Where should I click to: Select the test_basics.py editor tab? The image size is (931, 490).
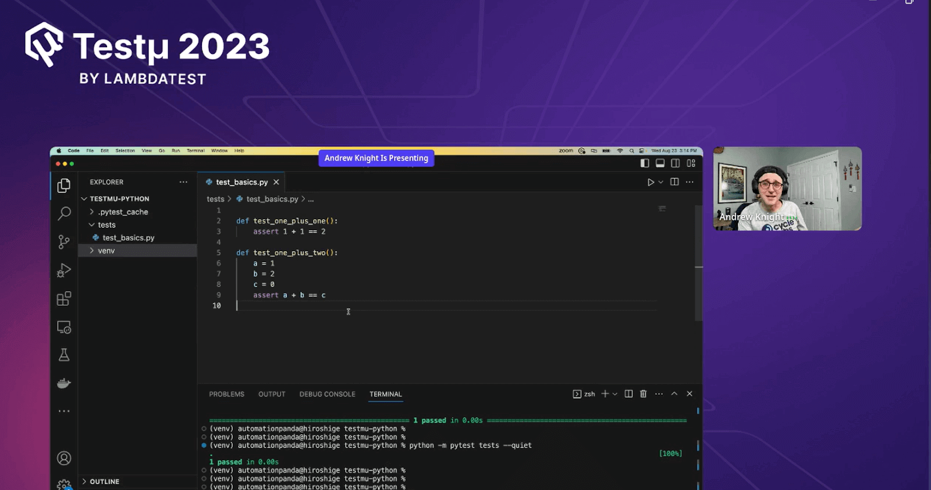(x=241, y=182)
